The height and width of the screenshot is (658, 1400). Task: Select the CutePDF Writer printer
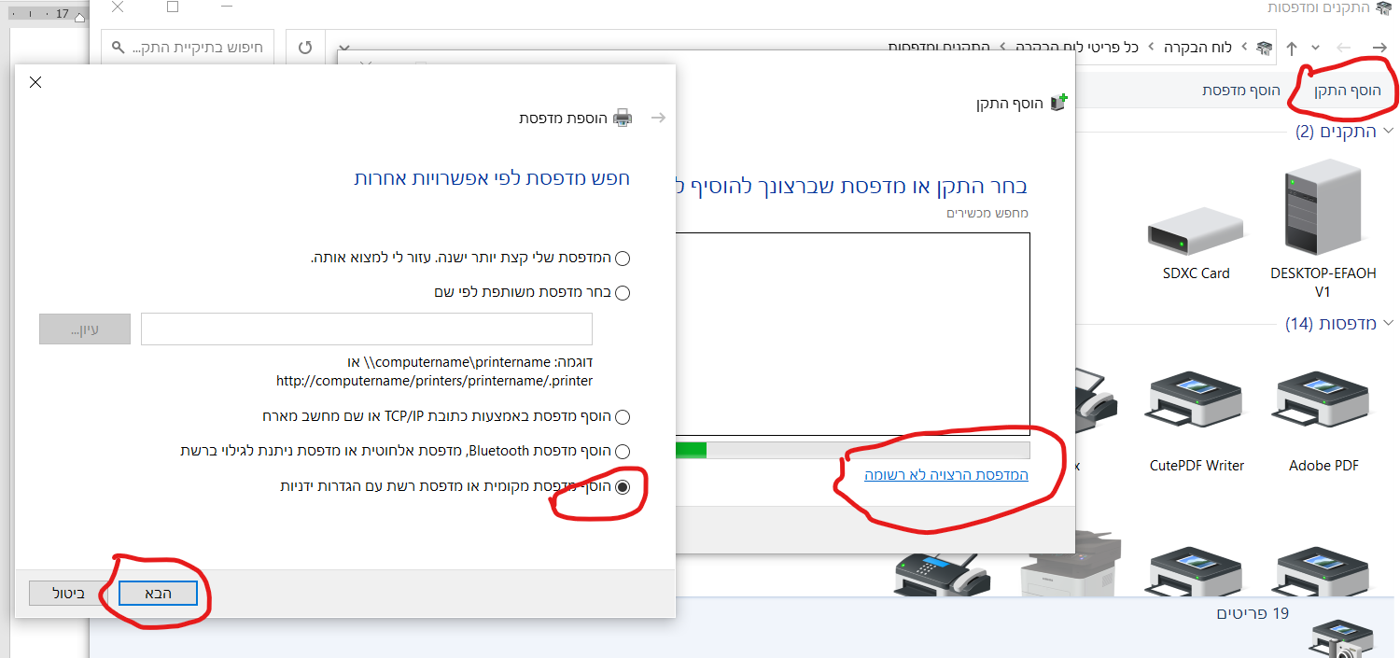click(x=1196, y=401)
